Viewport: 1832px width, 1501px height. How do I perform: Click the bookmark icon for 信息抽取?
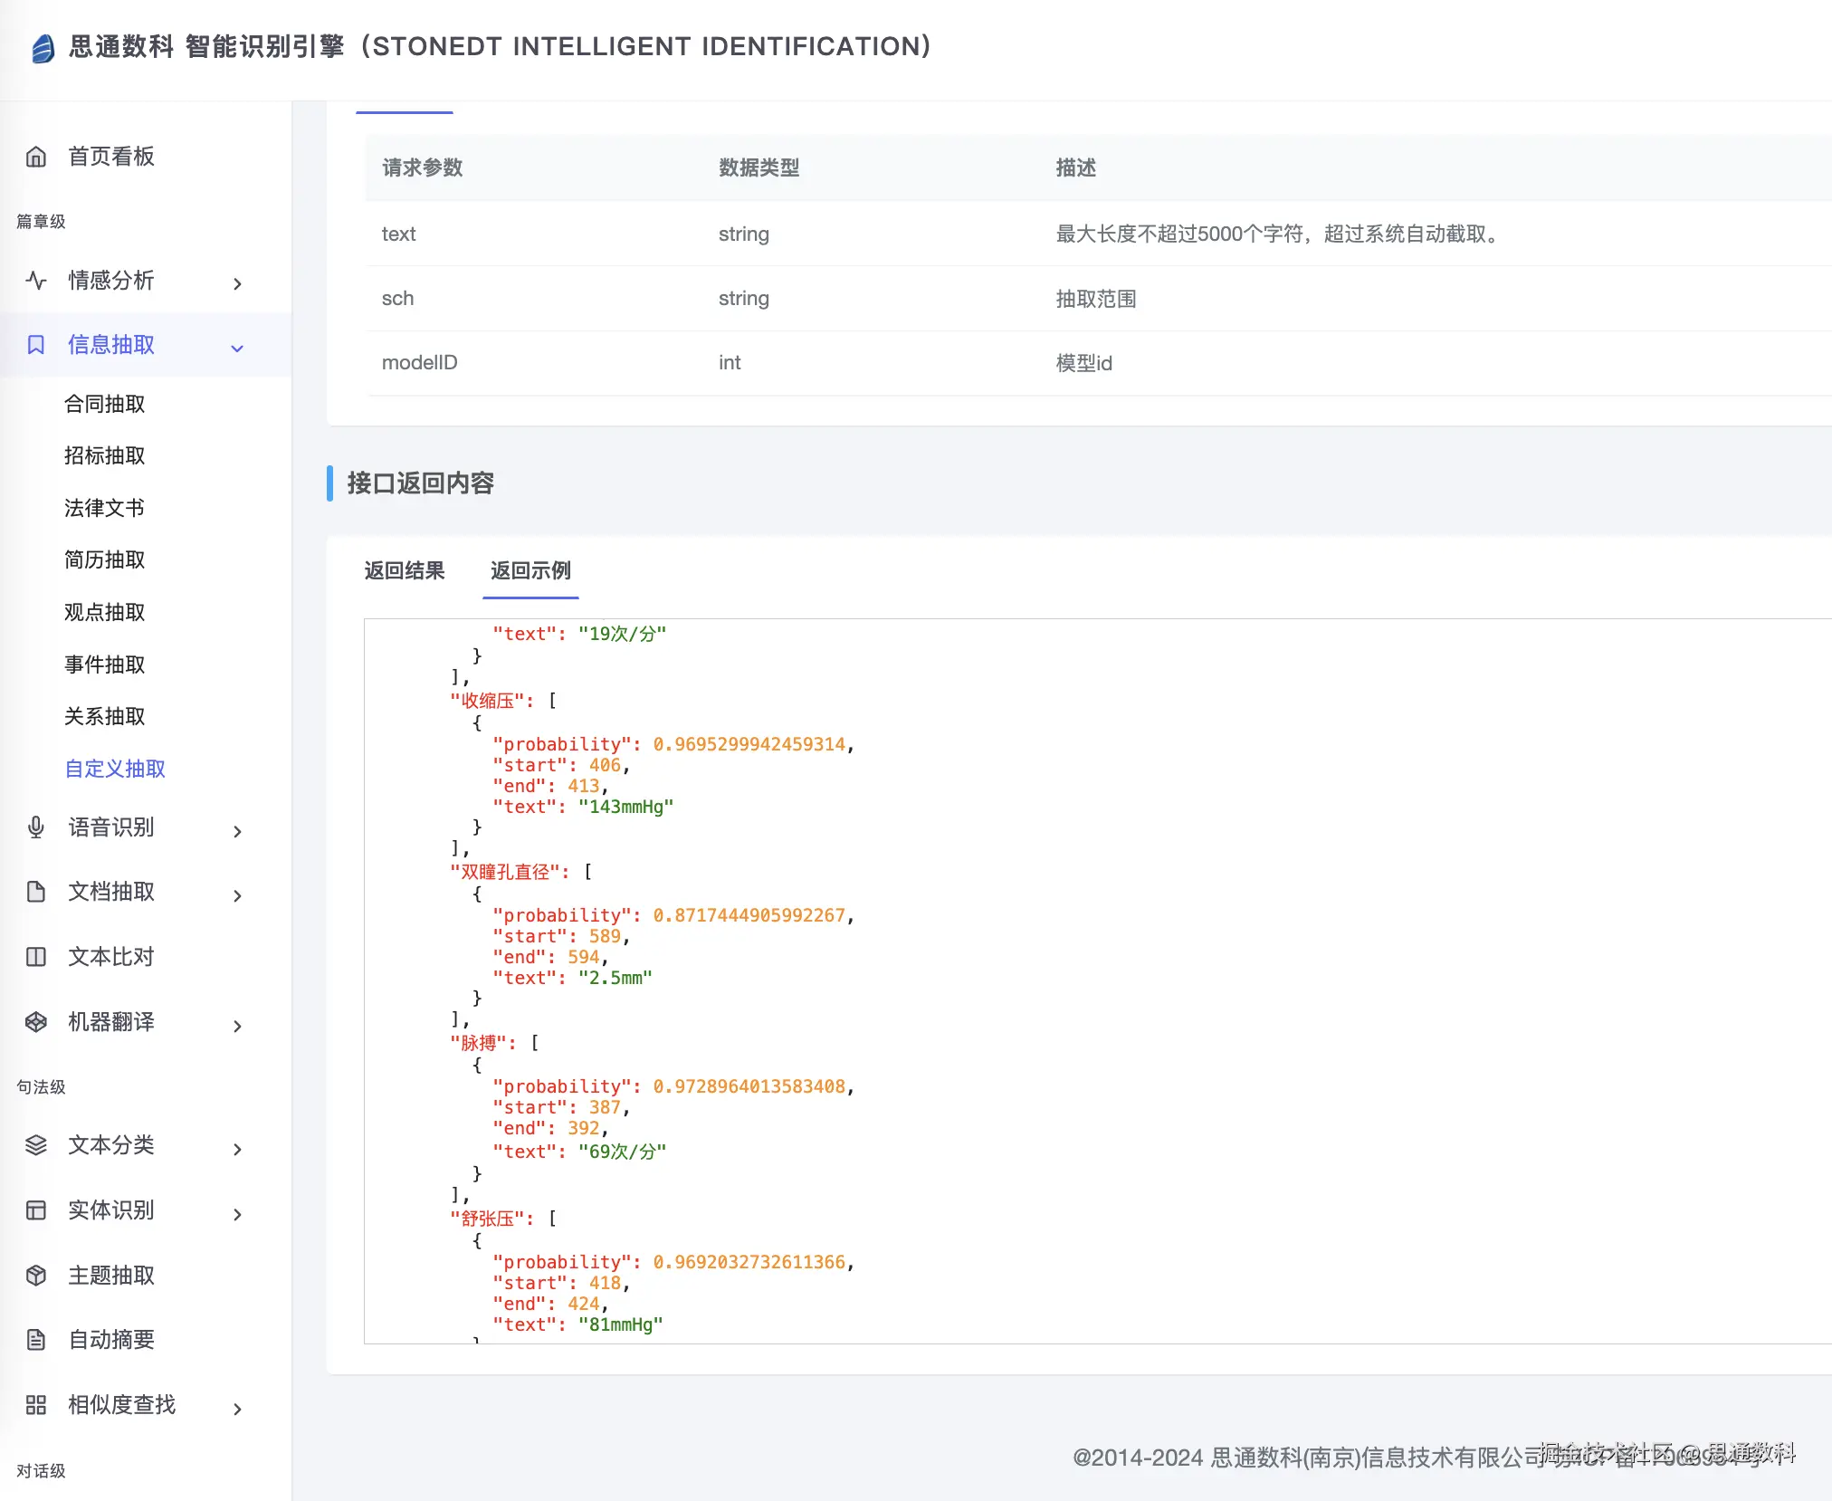point(36,345)
